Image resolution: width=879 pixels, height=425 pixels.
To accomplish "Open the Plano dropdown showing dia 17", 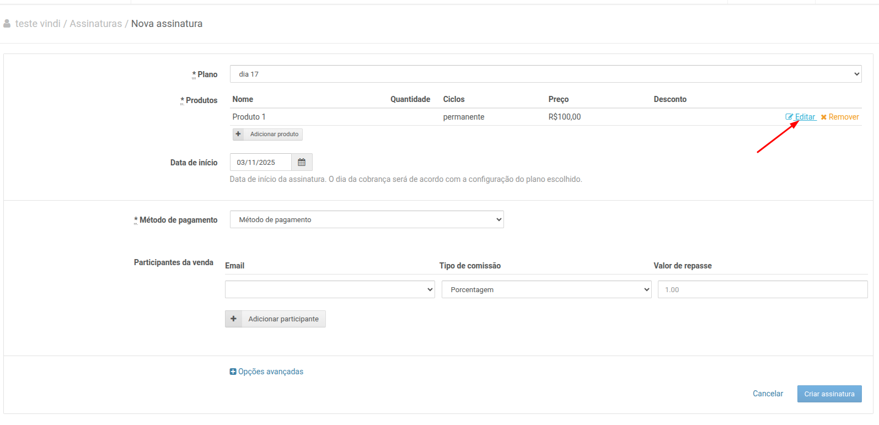I will pyautogui.click(x=545, y=74).
